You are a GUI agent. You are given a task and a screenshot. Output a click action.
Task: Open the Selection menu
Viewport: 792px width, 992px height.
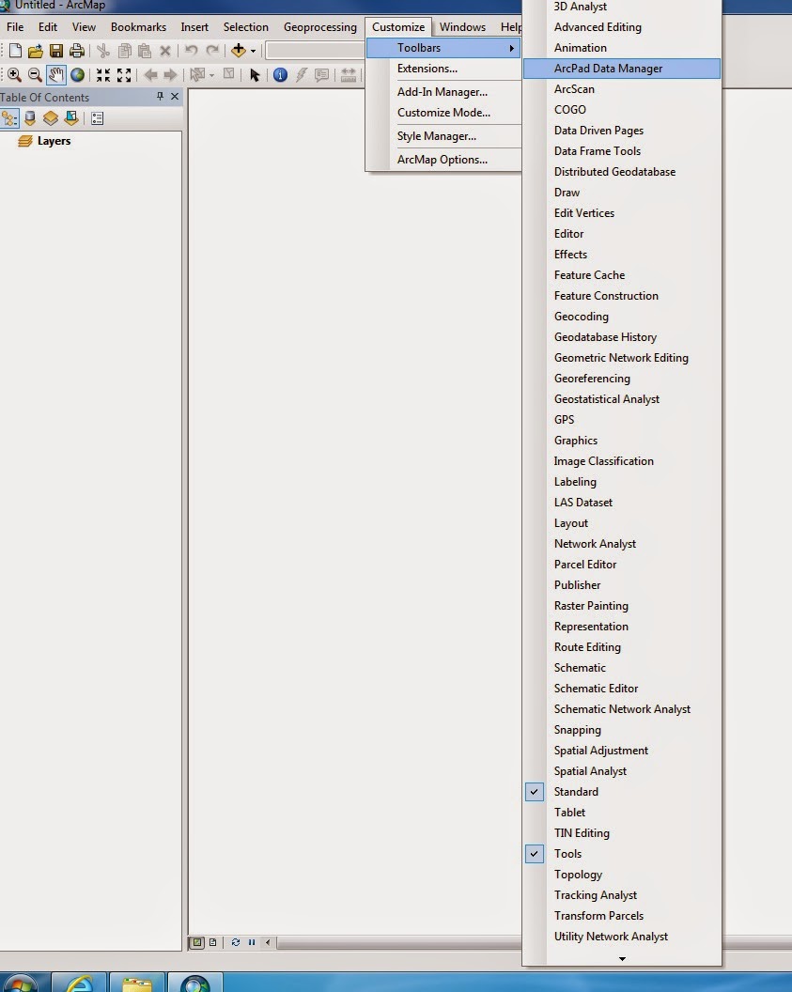pos(246,27)
